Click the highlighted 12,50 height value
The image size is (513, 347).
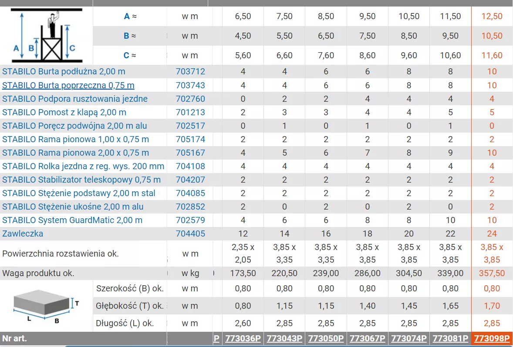[x=492, y=17]
